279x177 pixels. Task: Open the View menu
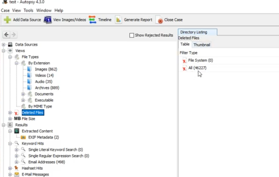click(x=16, y=10)
